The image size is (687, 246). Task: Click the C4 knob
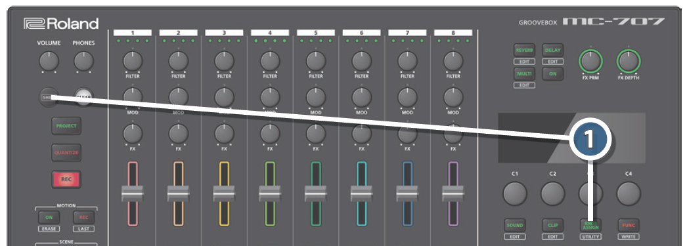629,194
